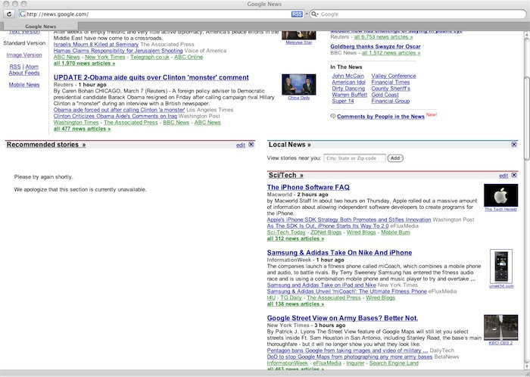Open the Sci/Tech » header link

tap(286, 176)
